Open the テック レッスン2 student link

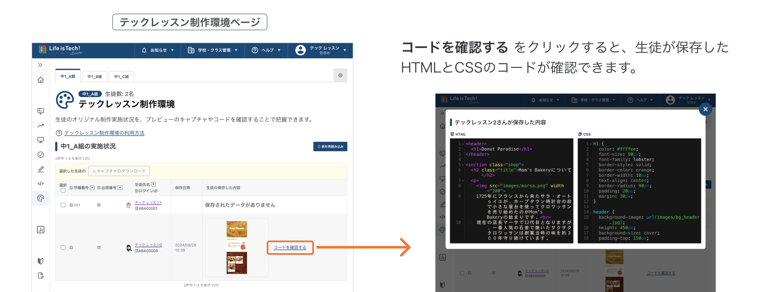[148, 245]
